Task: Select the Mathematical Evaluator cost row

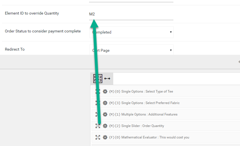Action: 166,137
